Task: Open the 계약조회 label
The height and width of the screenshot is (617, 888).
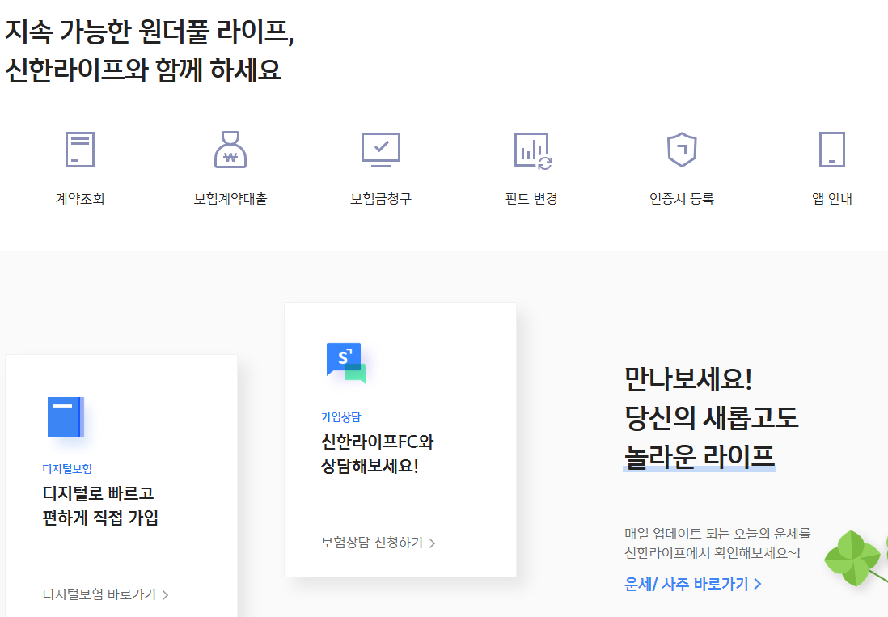Action: click(80, 199)
